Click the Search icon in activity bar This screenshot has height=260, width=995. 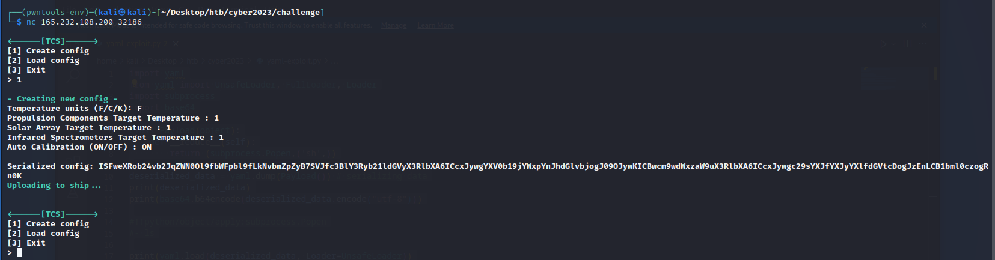click(x=73, y=75)
